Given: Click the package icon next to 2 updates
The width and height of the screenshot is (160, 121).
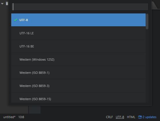Looking at the screenshot, I should [140, 117].
